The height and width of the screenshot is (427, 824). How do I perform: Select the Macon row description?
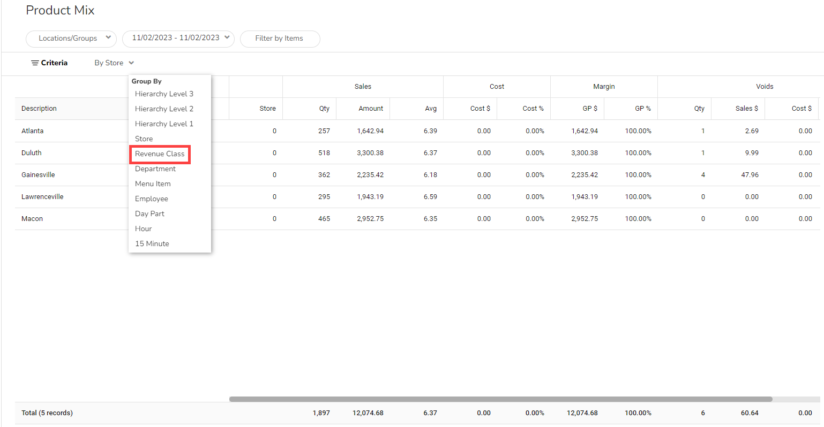(32, 219)
